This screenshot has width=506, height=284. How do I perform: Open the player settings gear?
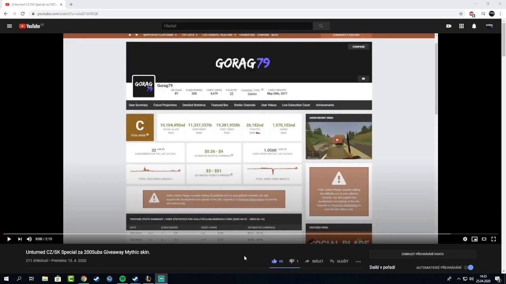pyautogui.click(x=465, y=239)
